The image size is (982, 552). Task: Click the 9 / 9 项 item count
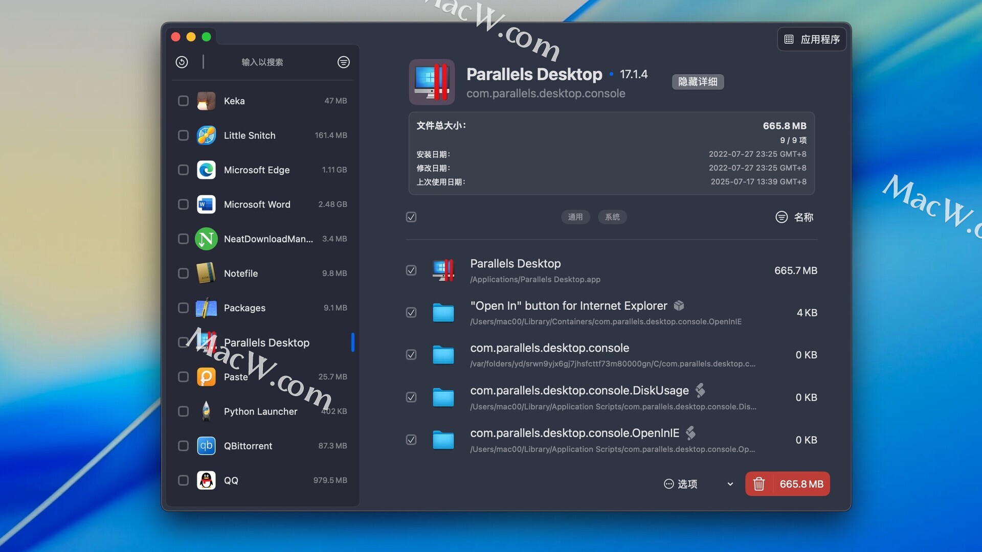coord(793,140)
